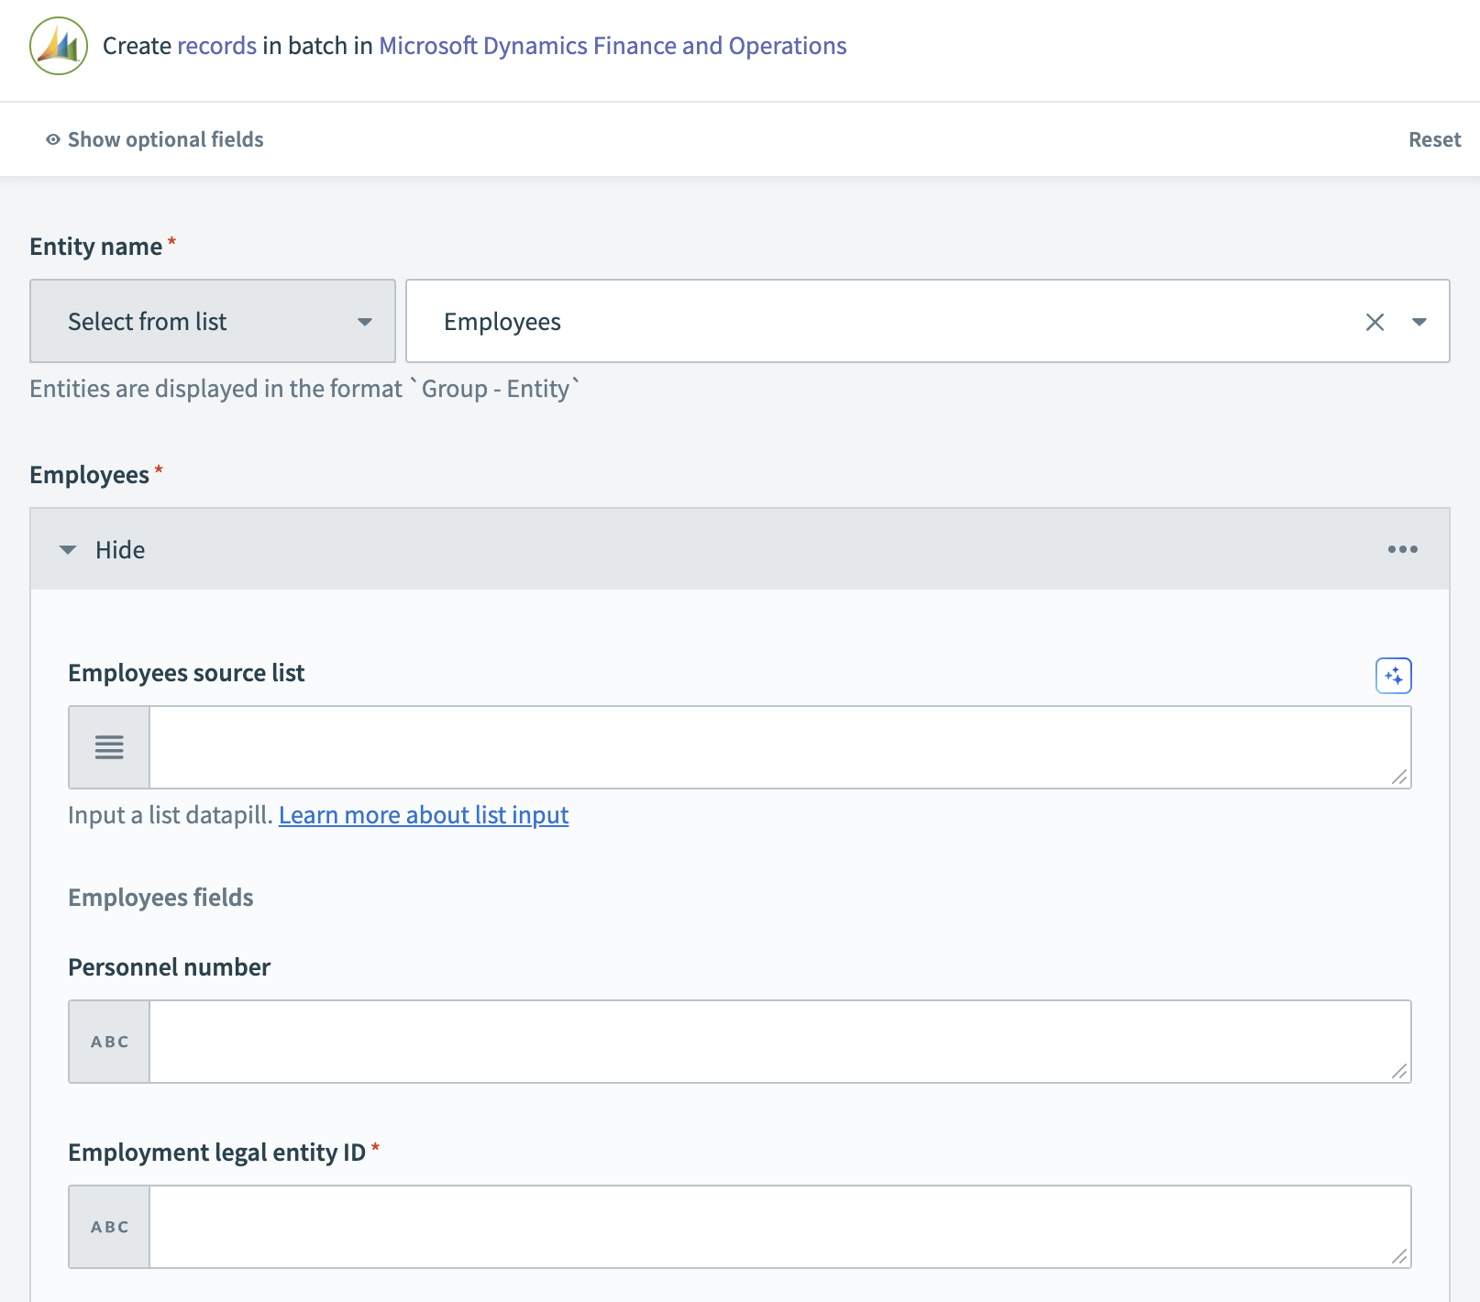Collapse the Employees section using Hide chevron
The width and height of the screenshot is (1480, 1302).
click(68, 549)
